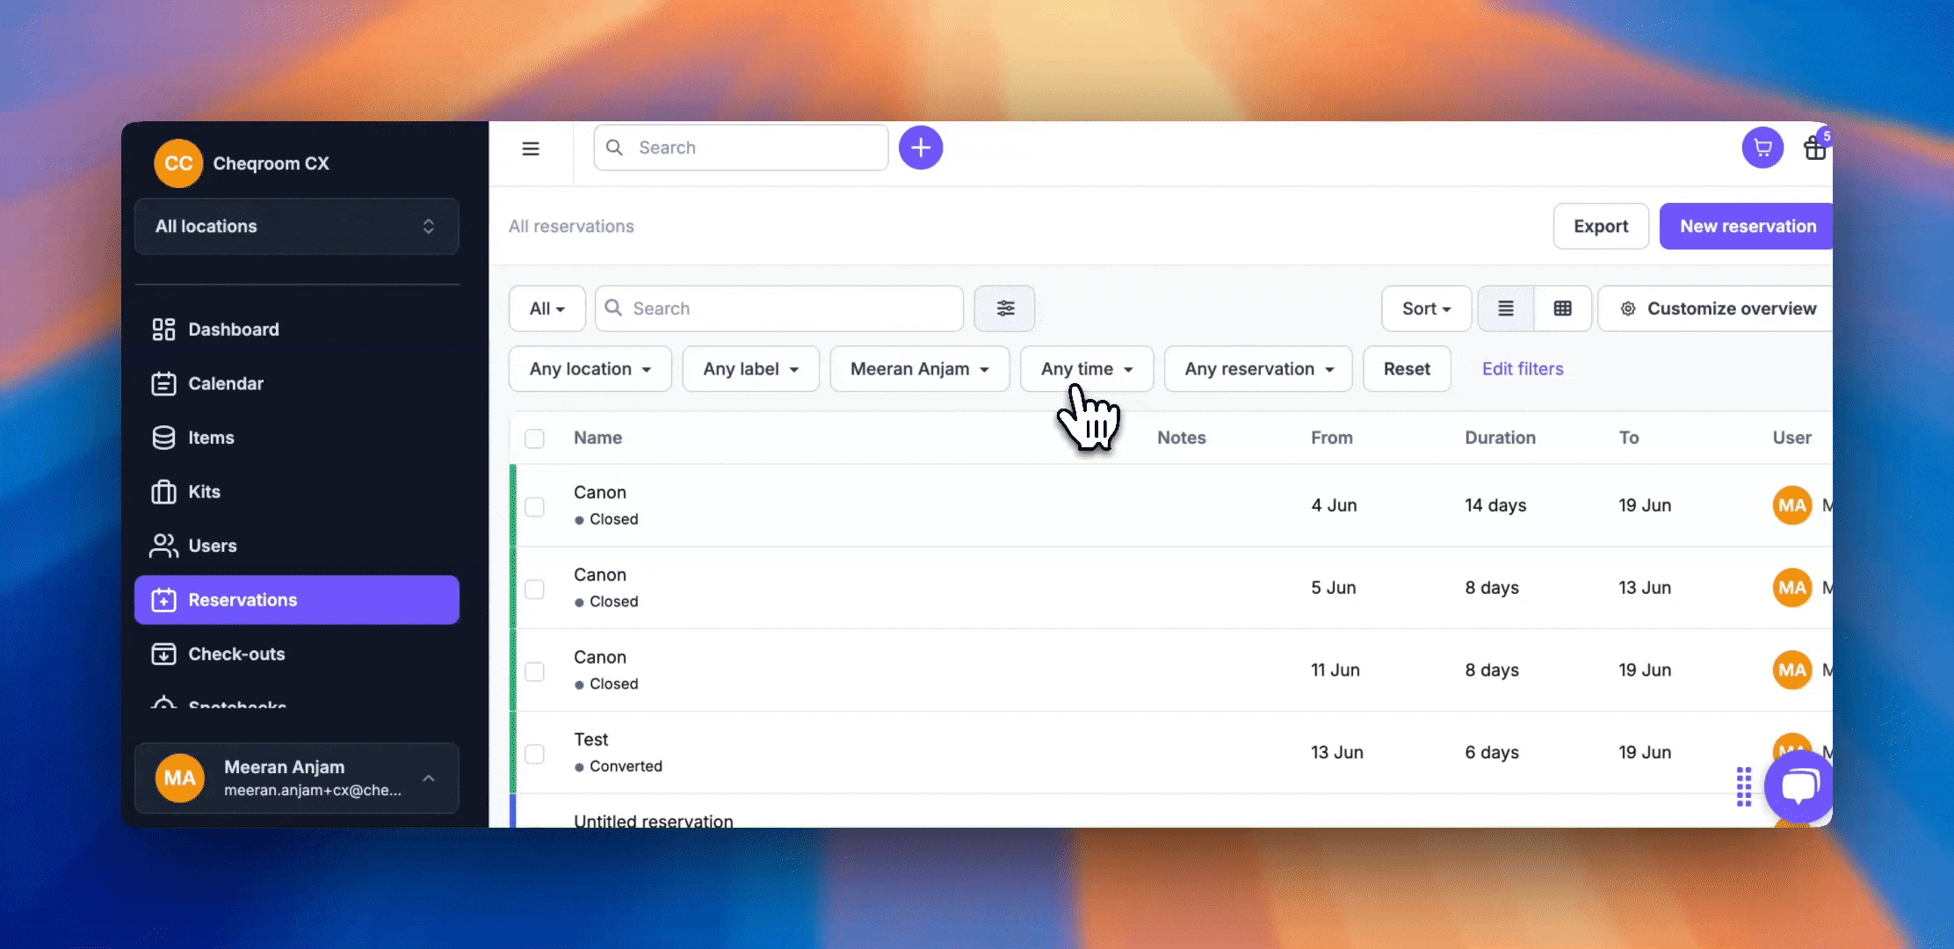Viewport: 1954px width, 949px height.
Task: Open Calendar in sidebar
Action: 297,384
